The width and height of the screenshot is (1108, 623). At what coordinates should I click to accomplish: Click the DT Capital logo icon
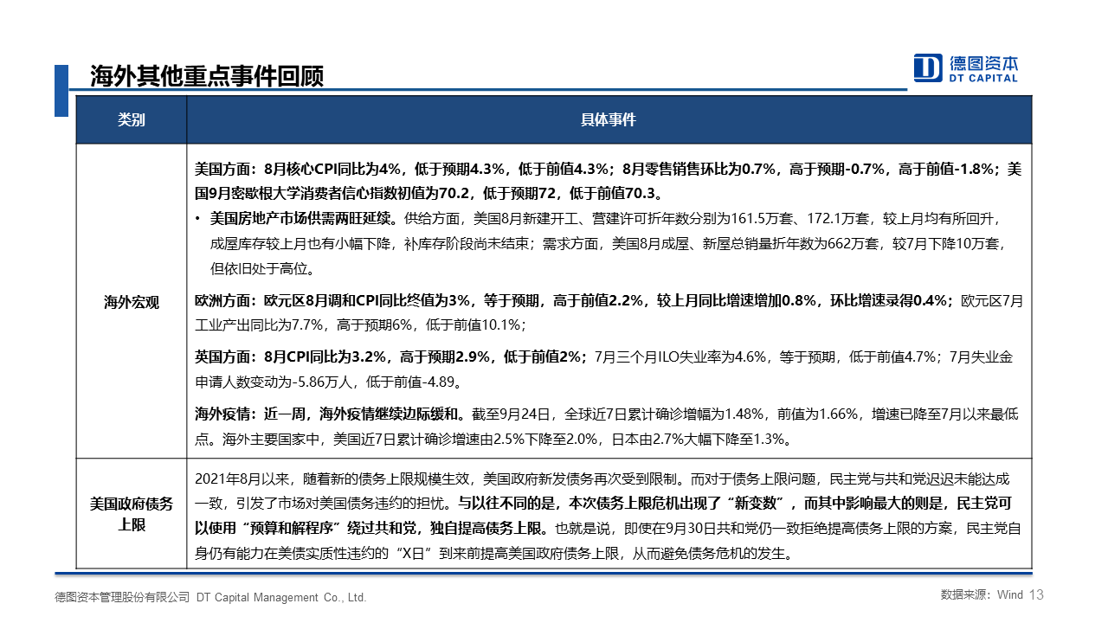928,67
